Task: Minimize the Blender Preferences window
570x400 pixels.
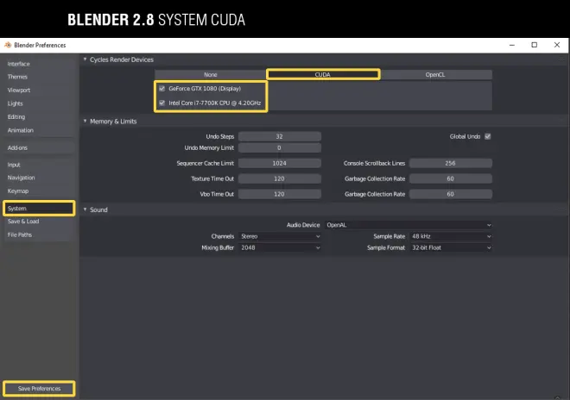Action: (x=512, y=45)
